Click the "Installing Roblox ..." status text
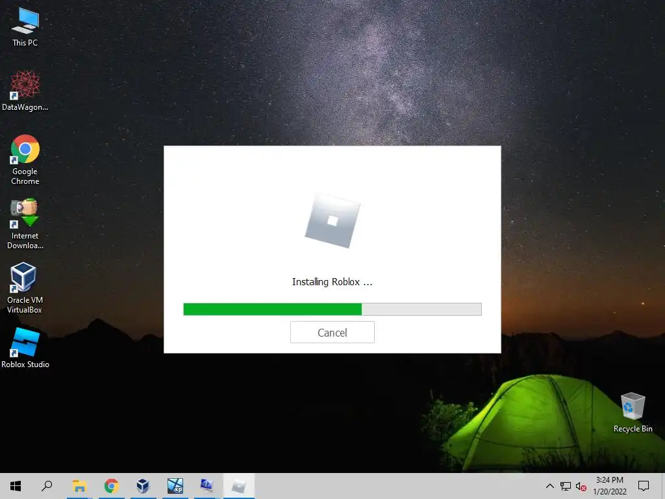Image resolution: width=665 pixels, height=499 pixels. pos(332,282)
